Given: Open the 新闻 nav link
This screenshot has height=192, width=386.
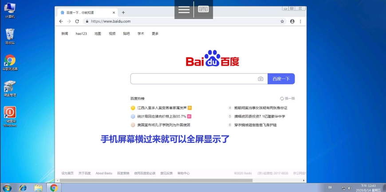Looking at the screenshot, I should coord(64,34).
